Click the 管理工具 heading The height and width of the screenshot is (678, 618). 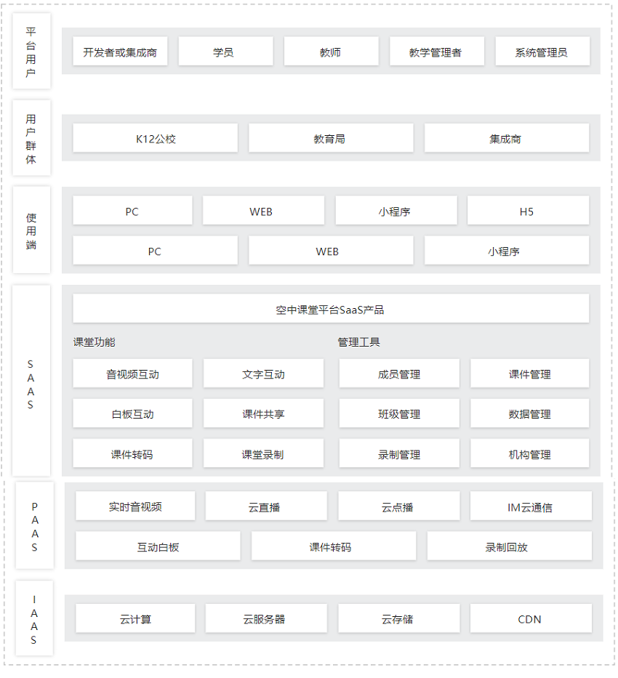click(x=358, y=342)
